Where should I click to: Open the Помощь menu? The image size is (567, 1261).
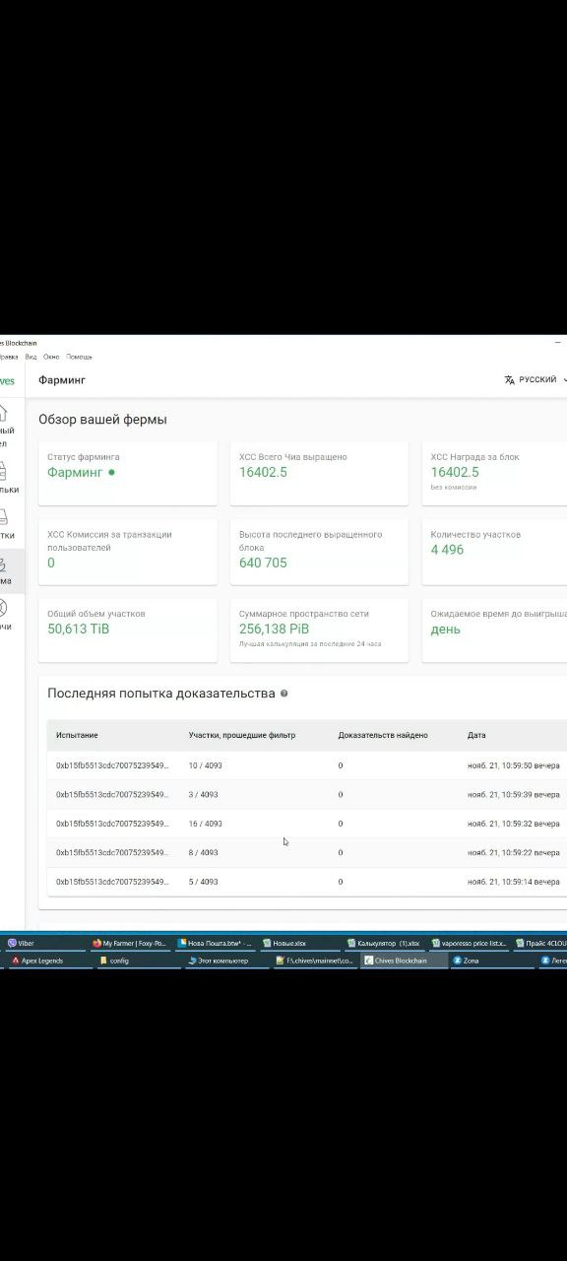pyautogui.click(x=79, y=357)
